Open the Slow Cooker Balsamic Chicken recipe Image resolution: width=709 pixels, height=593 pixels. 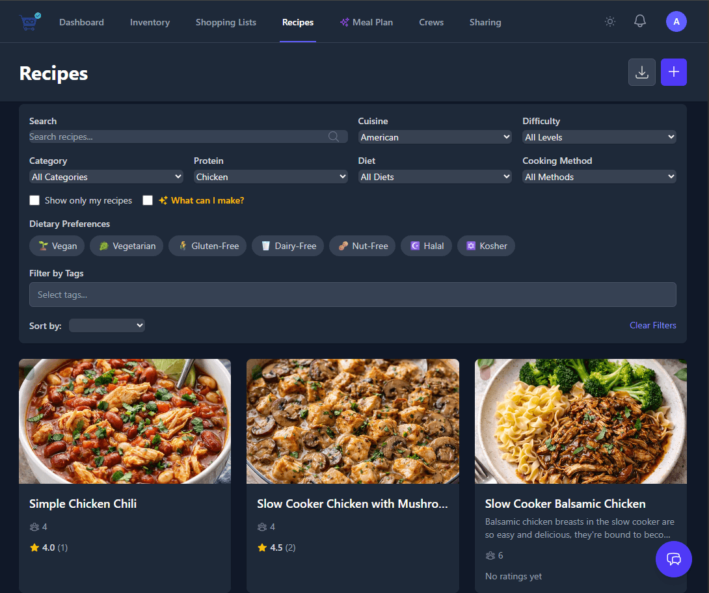(565, 503)
